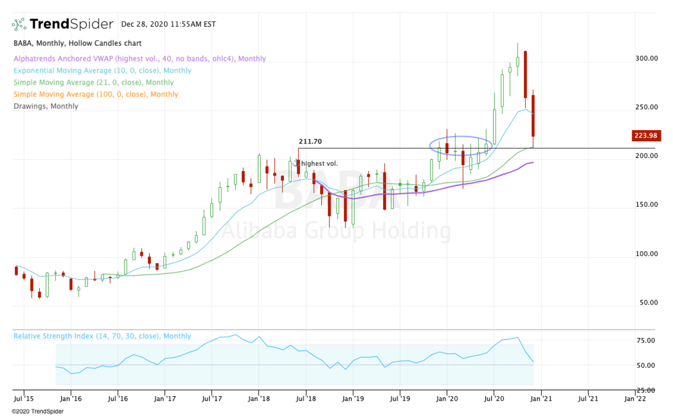Image resolution: width=673 pixels, height=417 pixels.
Task: Click the TrendSpider logo icon
Action: pyautogui.click(x=19, y=24)
